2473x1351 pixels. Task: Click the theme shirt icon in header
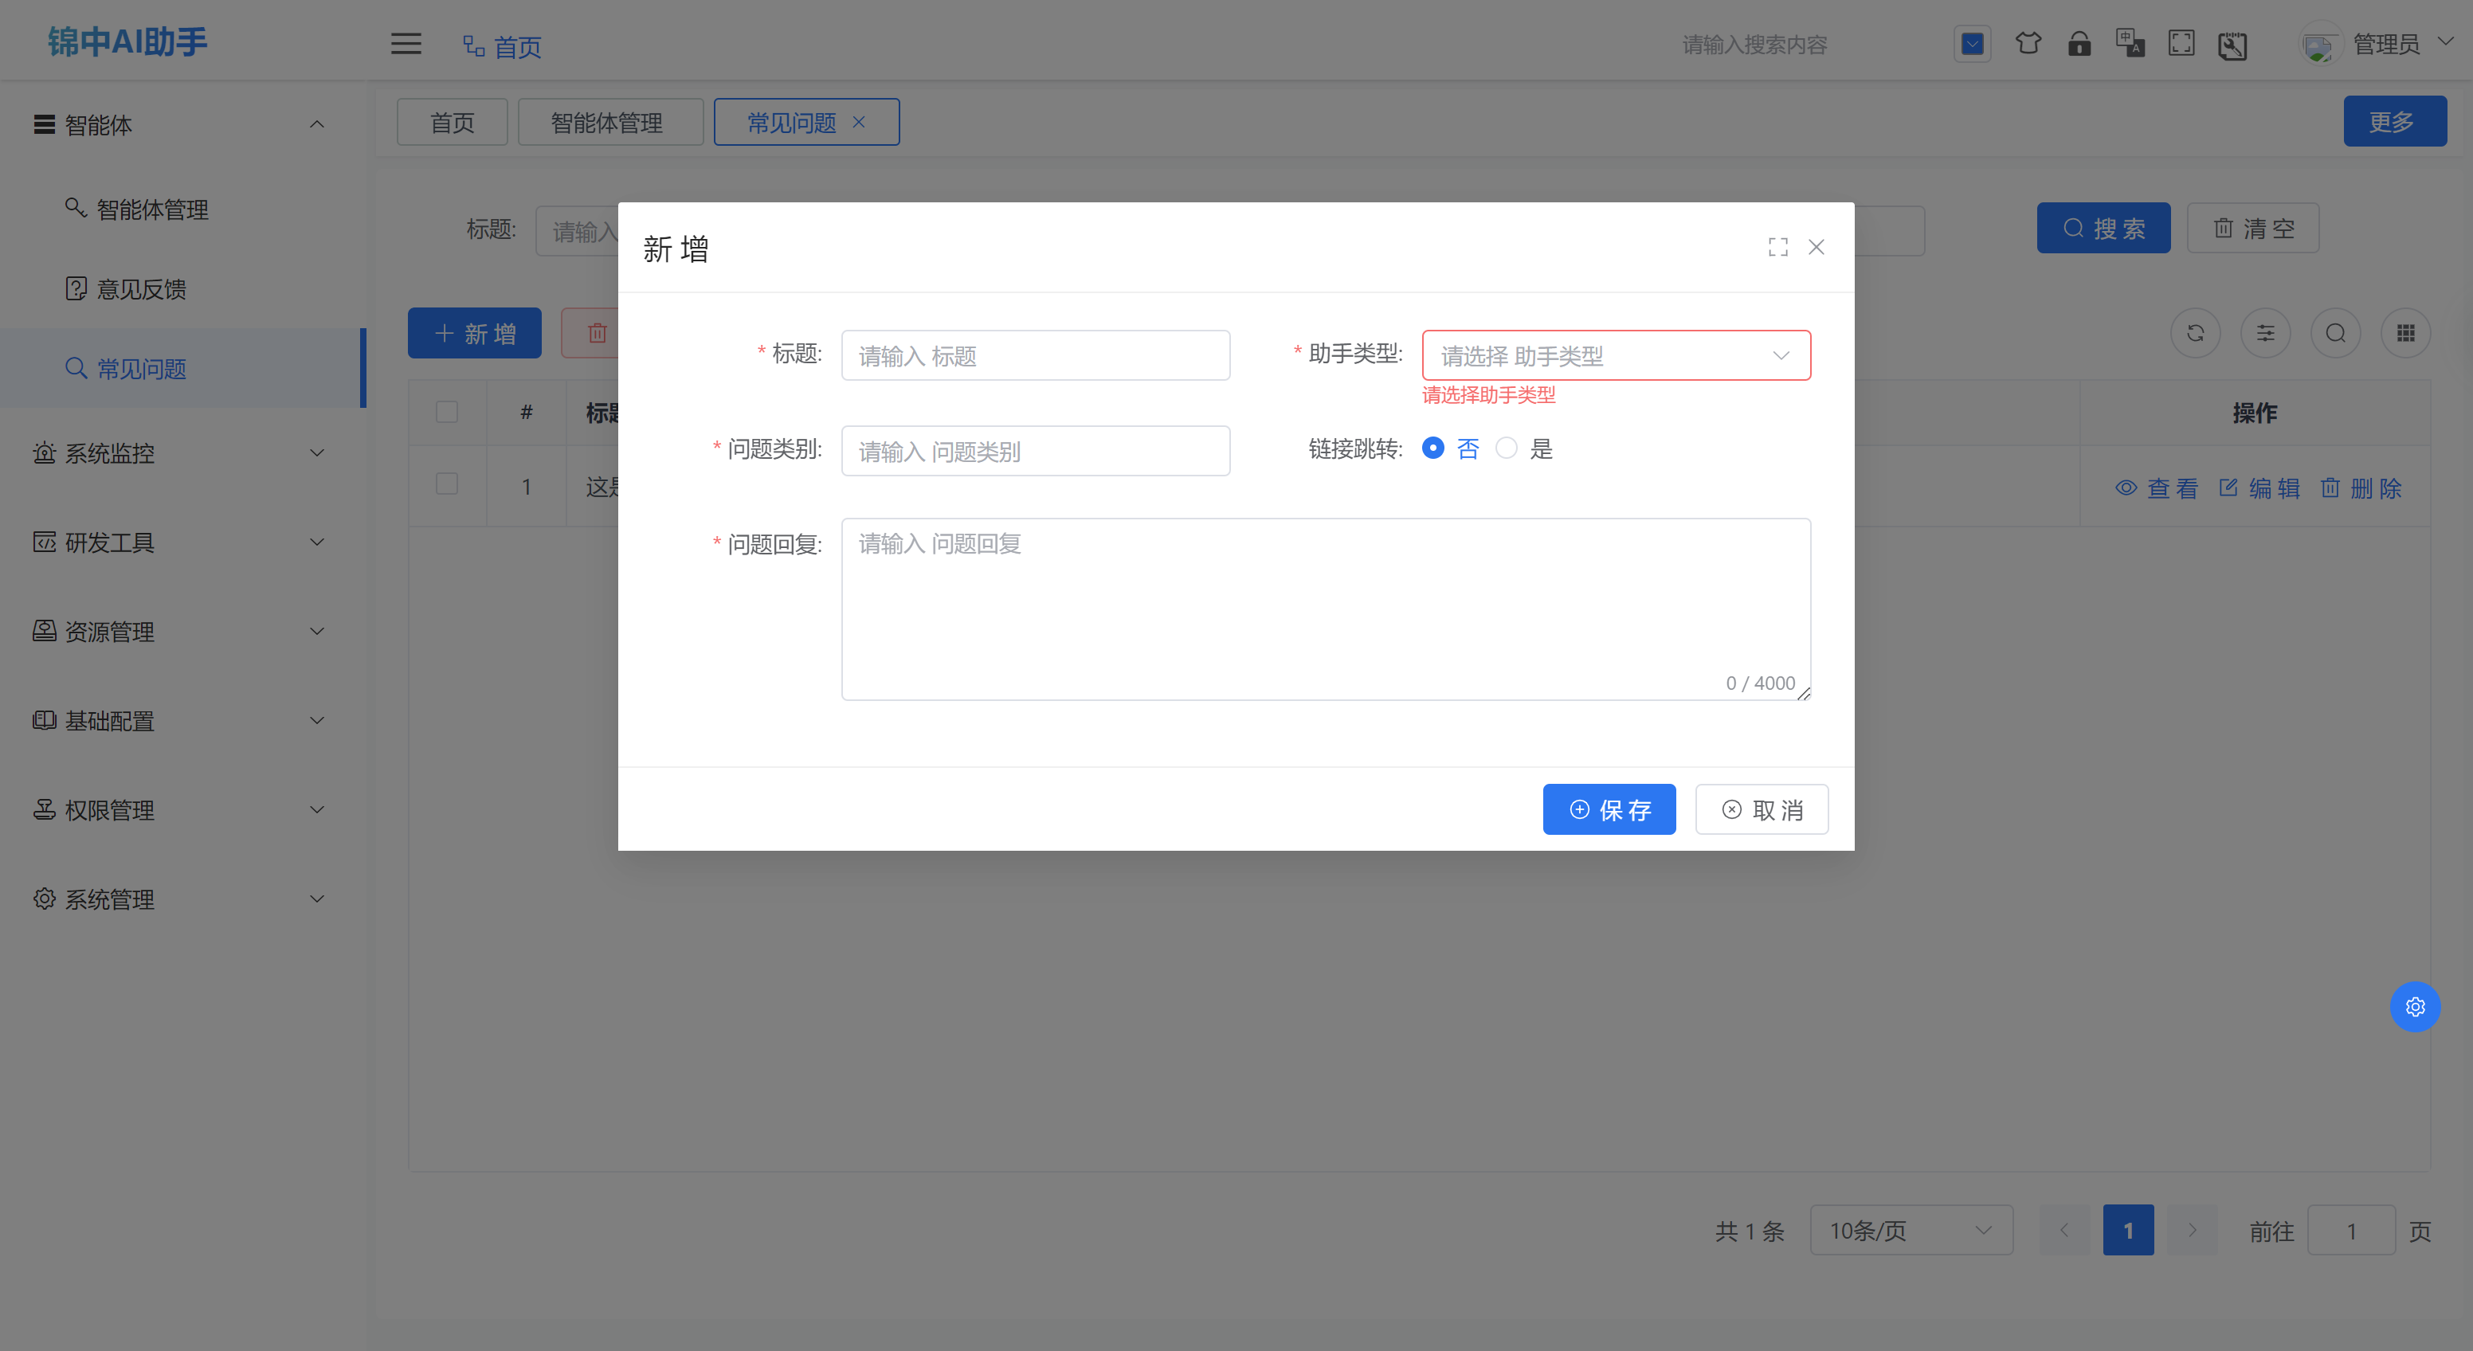click(2028, 44)
